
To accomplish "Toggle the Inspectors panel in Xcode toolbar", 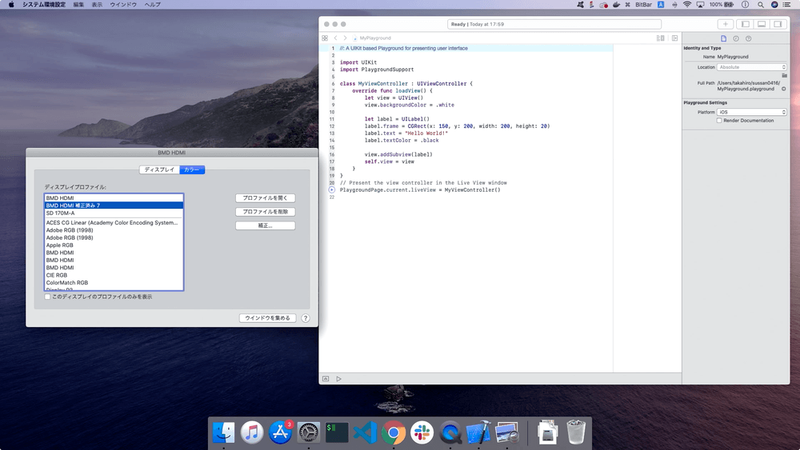I will [x=778, y=24].
